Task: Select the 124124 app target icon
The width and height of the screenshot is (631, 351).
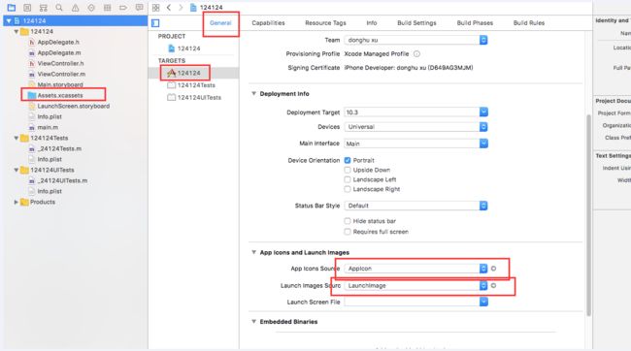Action: [172, 73]
